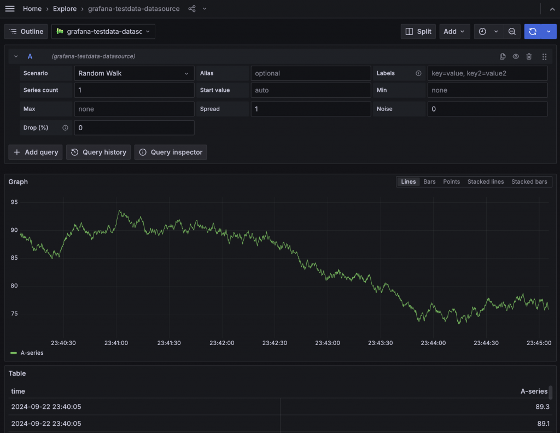Zoom out the time range
The width and height of the screenshot is (560, 433).
(x=512, y=31)
